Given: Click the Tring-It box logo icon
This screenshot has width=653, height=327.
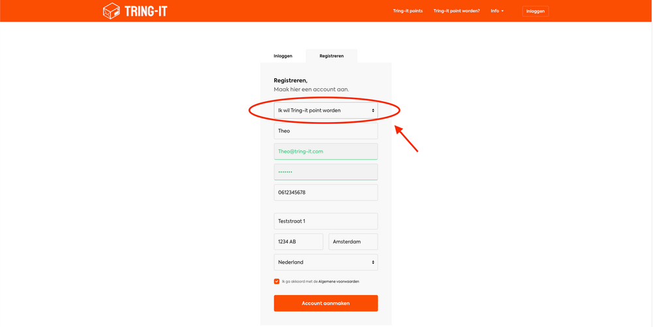Looking at the screenshot, I should (x=111, y=11).
